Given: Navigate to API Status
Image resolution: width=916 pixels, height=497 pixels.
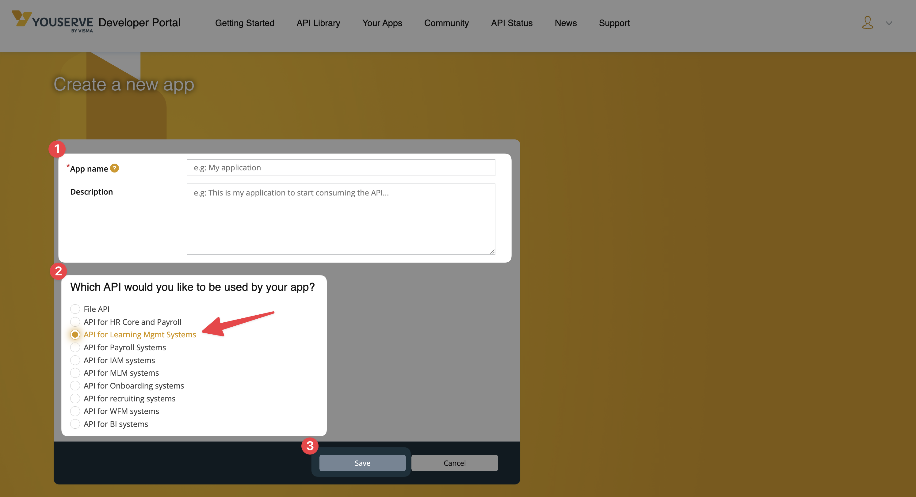Looking at the screenshot, I should point(511,23).
